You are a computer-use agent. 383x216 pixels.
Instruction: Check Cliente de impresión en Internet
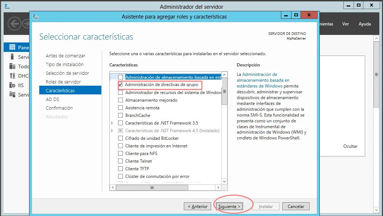tap(120, 146)
